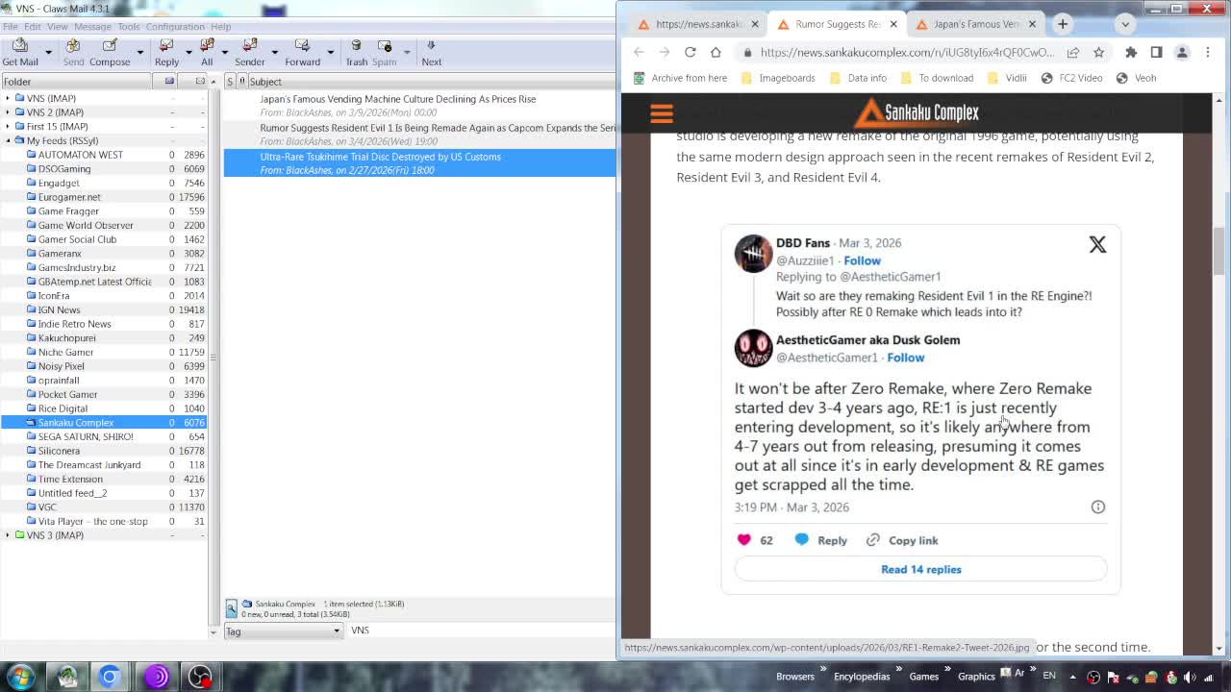Click Read 14 replies button
The image size is (1231, 692).
(x=920, y=569)
